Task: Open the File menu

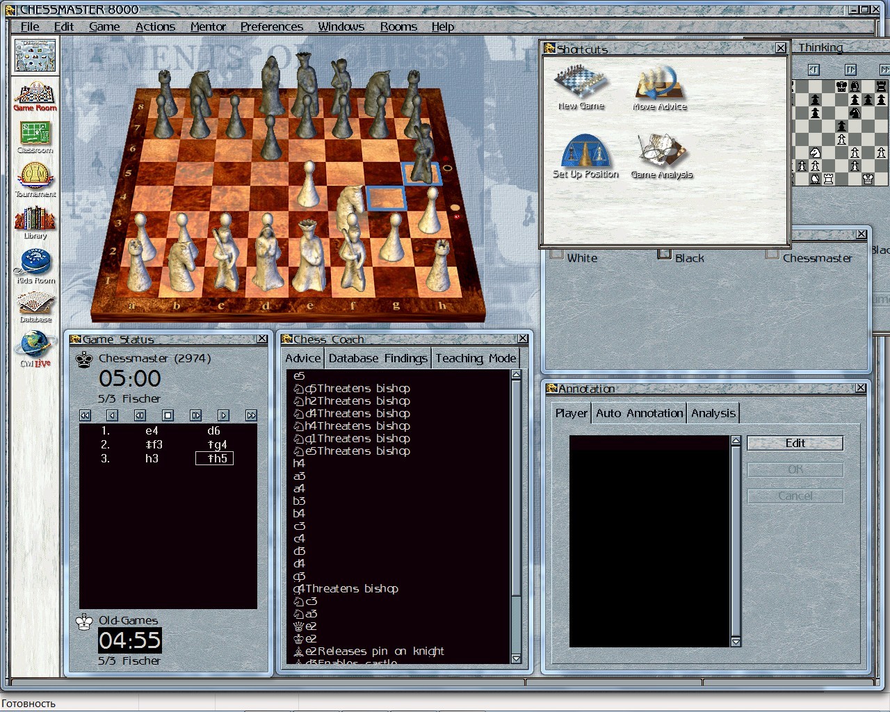Action: (x=30, y=26)
